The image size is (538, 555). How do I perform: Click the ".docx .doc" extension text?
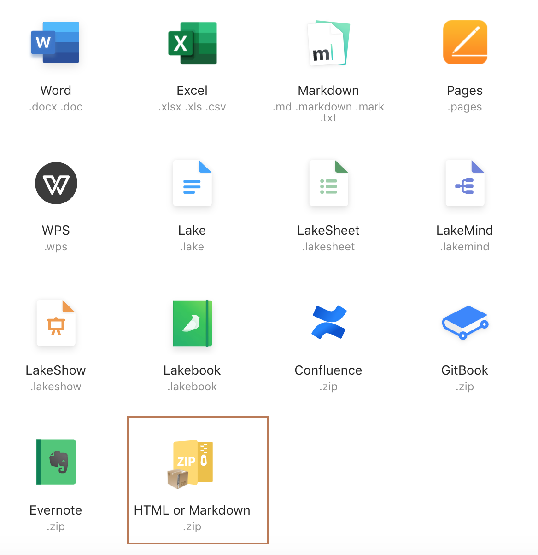click(56, 107)
